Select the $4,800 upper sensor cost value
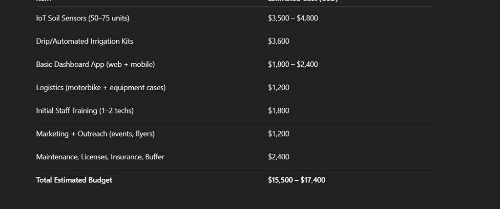 [308, 18]
